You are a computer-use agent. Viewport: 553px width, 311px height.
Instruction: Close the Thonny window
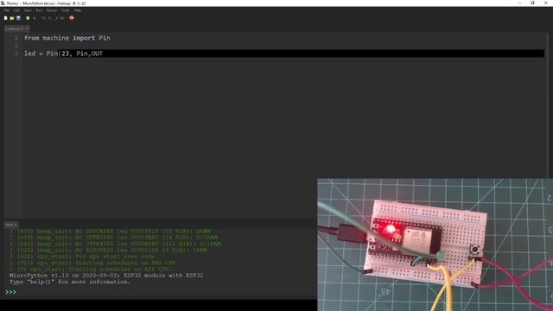tap(545, 3)
